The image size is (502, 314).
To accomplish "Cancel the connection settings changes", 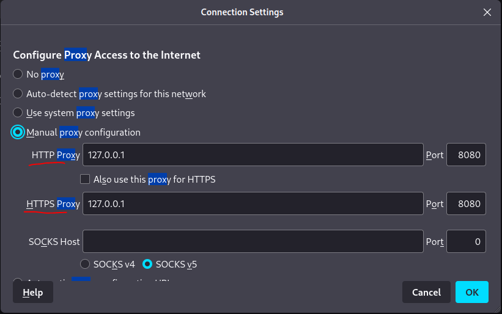I will point(426,292).
